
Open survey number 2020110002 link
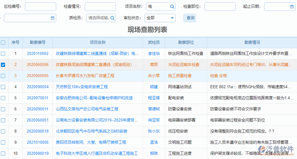[x=38, y=54]
